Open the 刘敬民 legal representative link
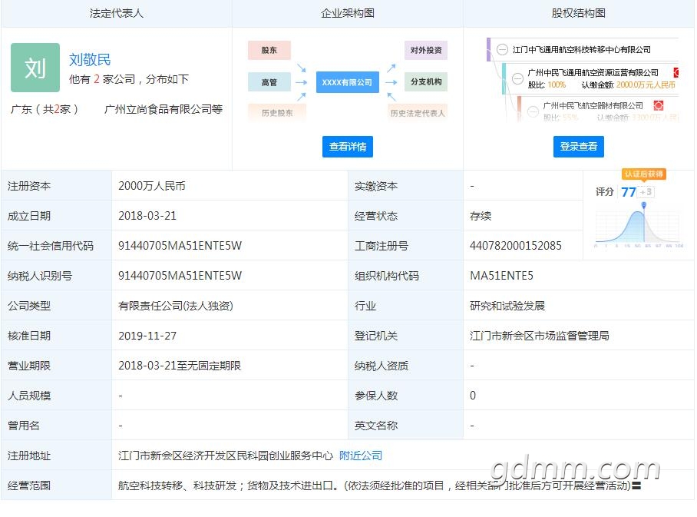This screenshot has height=517, width=697. click(x=90, y=60)
